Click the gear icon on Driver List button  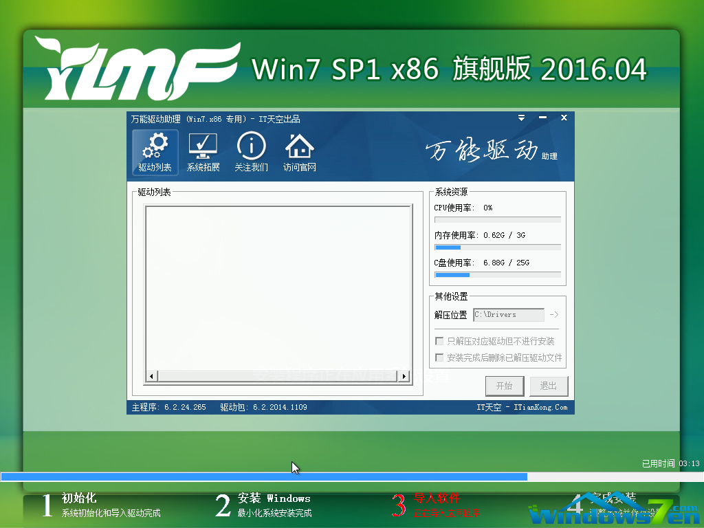click(x=155, y=146)
